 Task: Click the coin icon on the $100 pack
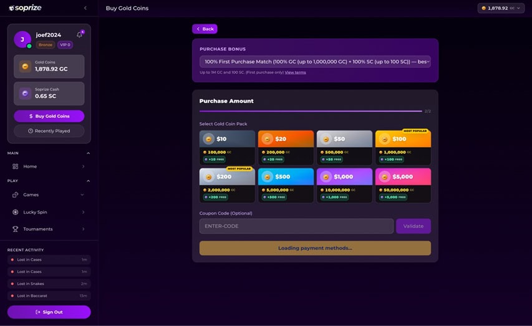[x=385, y=139]
